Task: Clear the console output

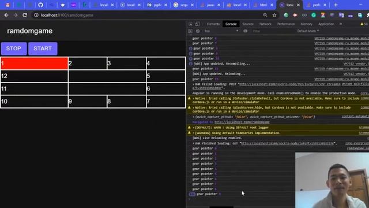Action: (x=198, y=31)
